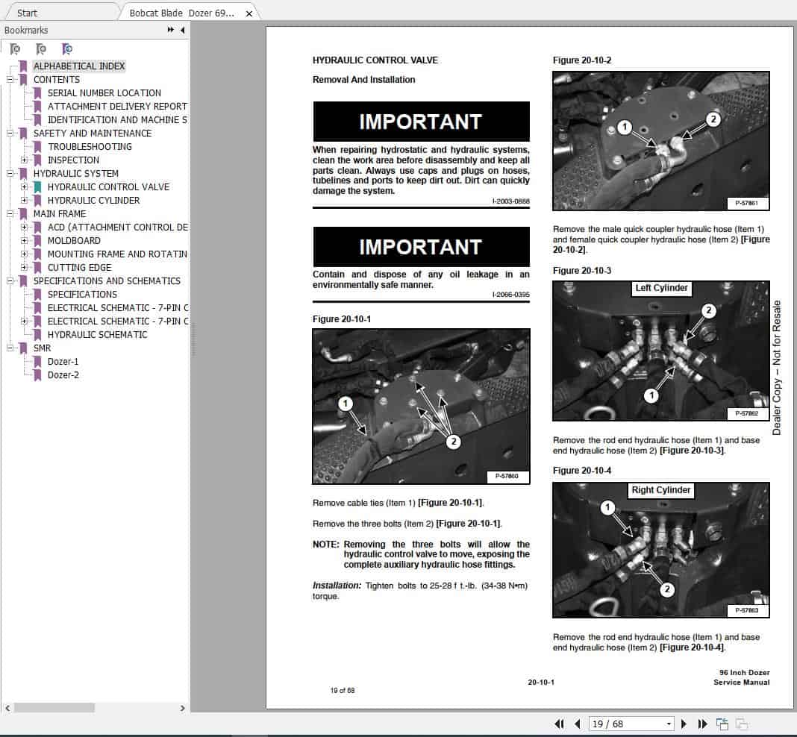
Task: Collapse the CONTENTS bookmark group
Action: [x=10, y=79]
